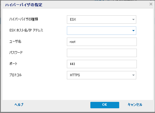Screen dimensions: 155x113
Task: Focus the ESX ホスト名/IP アドレス input field
Action: pyautogui.click(x=102, y=31)
